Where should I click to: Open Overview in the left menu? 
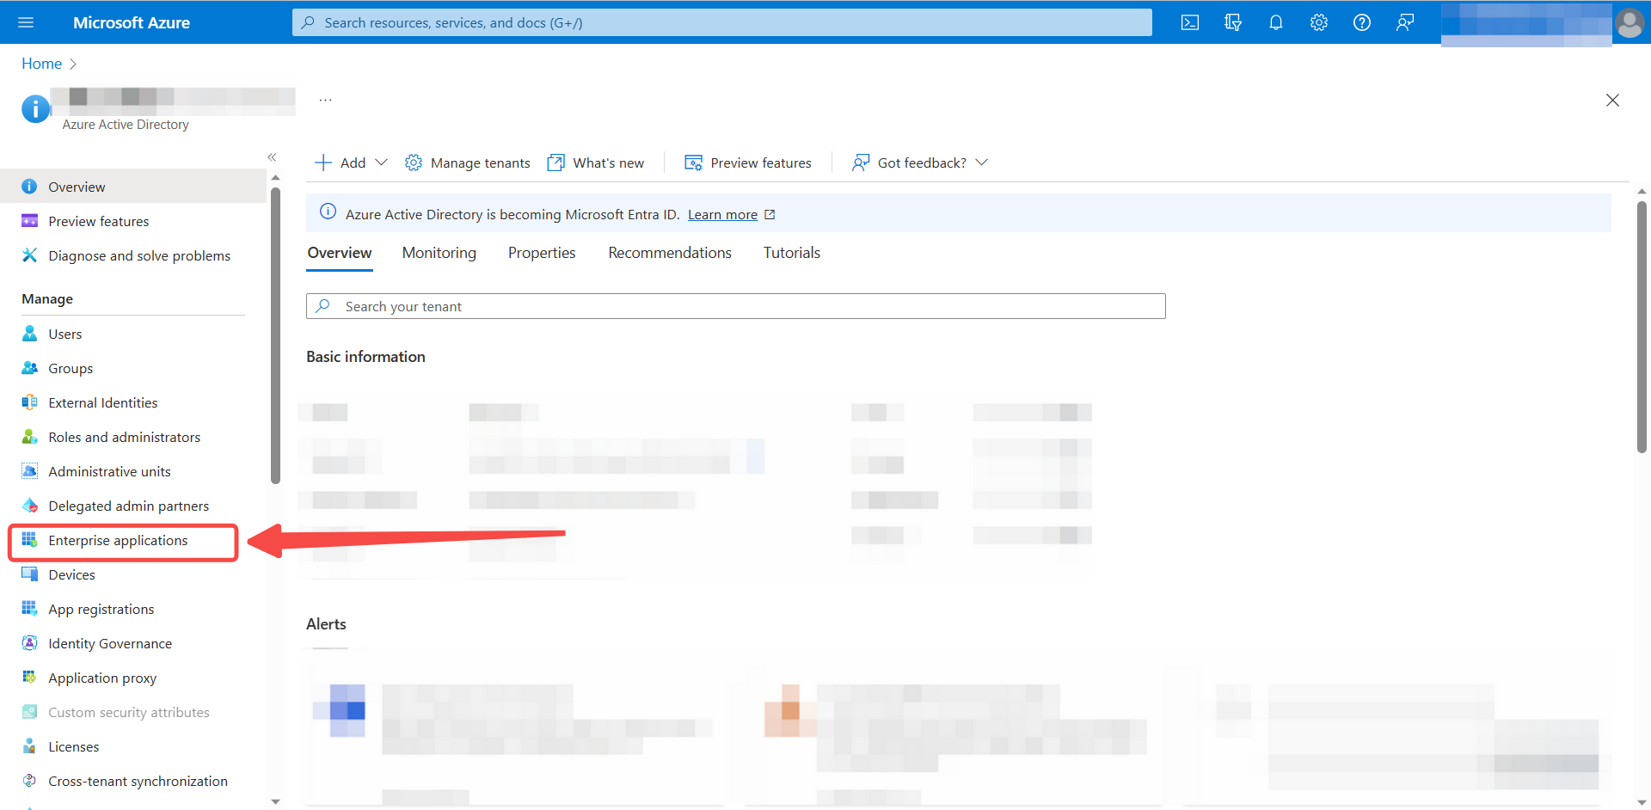coord(133,187)
